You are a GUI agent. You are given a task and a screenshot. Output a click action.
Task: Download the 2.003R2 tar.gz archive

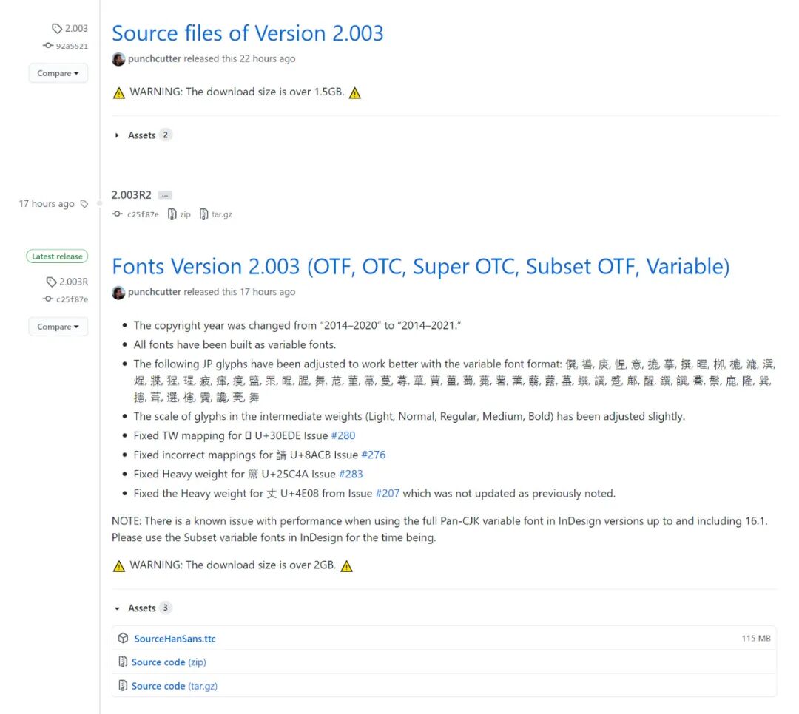222,214
